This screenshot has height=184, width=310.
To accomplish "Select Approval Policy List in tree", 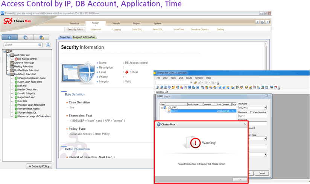I will pos(24,63).
